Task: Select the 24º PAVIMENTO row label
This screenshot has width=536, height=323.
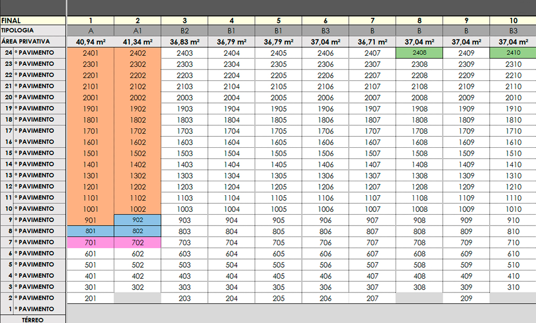Action: (x=33, y=53)
